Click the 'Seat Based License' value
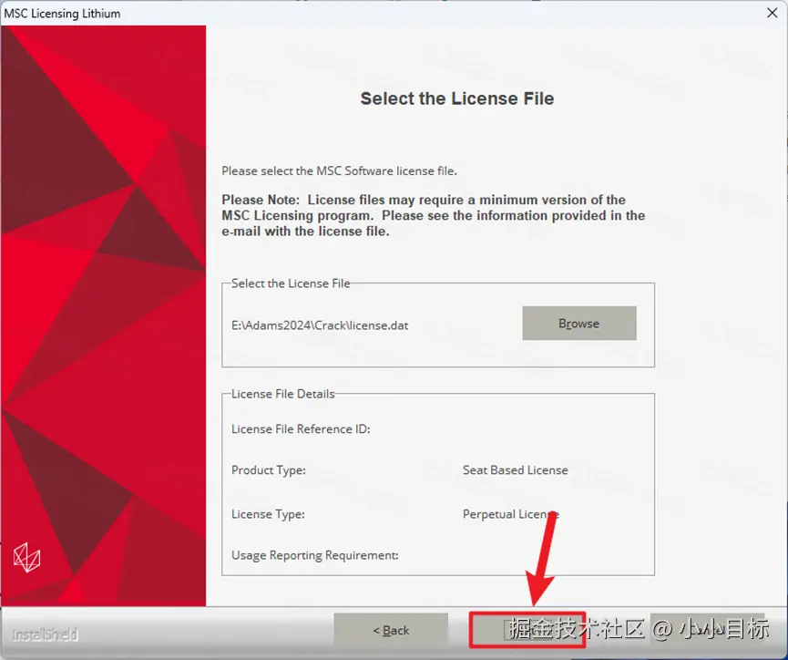This screenshot has height=660, width=788. pyautogui.click(x=515, y=469)
